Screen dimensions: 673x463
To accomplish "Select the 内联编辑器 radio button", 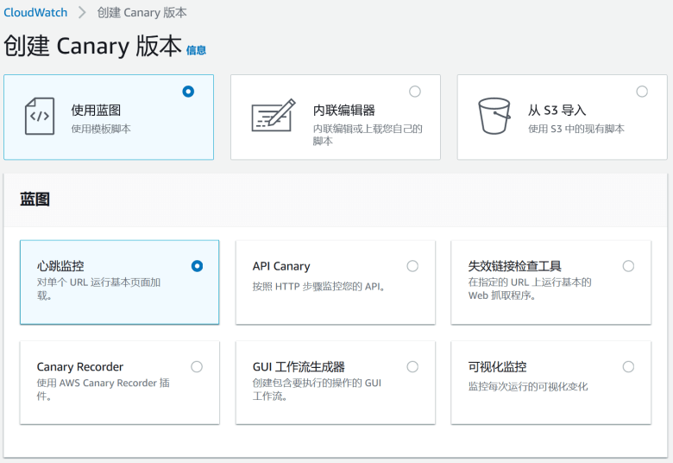I will click(x=415, y=92).
